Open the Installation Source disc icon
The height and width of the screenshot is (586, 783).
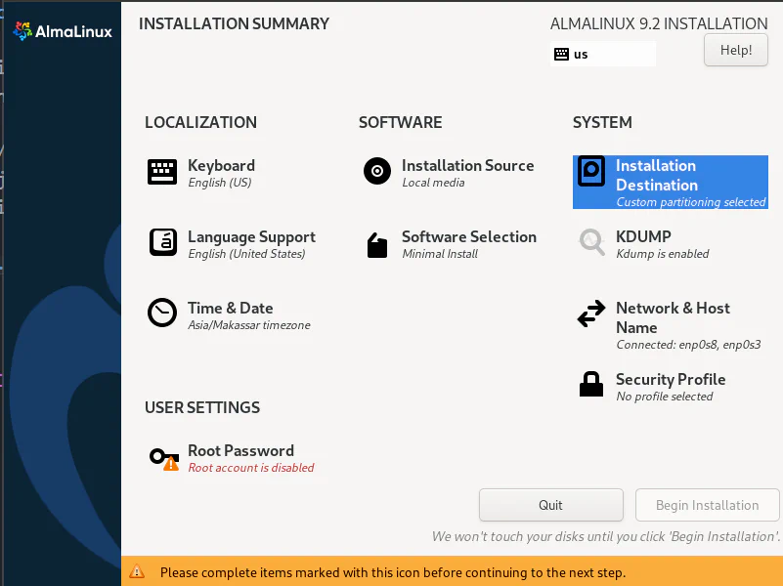click(x=377, y=171)
